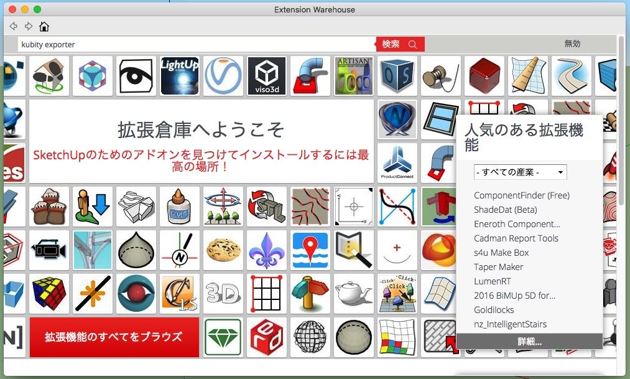Open the snowy sacks extension icon
Image resolution: width=630 pixels, height=379 pixels.
[x=49, y=207]
